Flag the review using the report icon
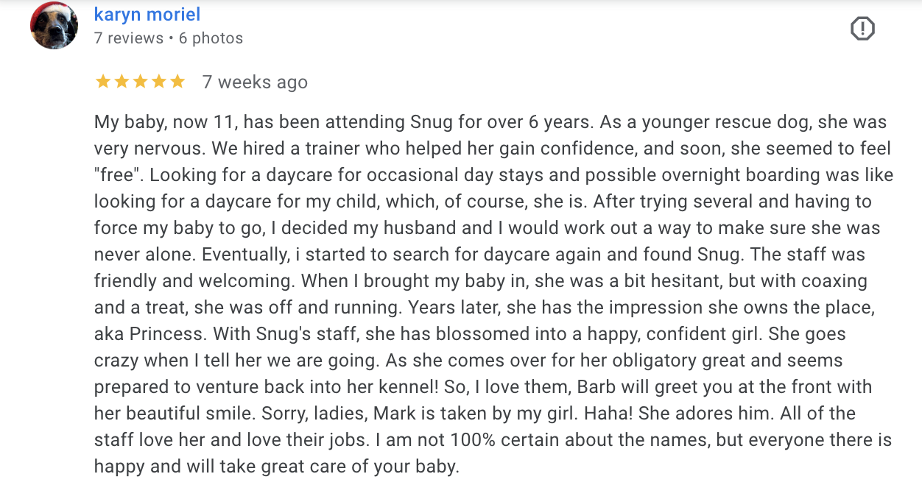Viewport: 922px width, 499px height. (862, 29)
